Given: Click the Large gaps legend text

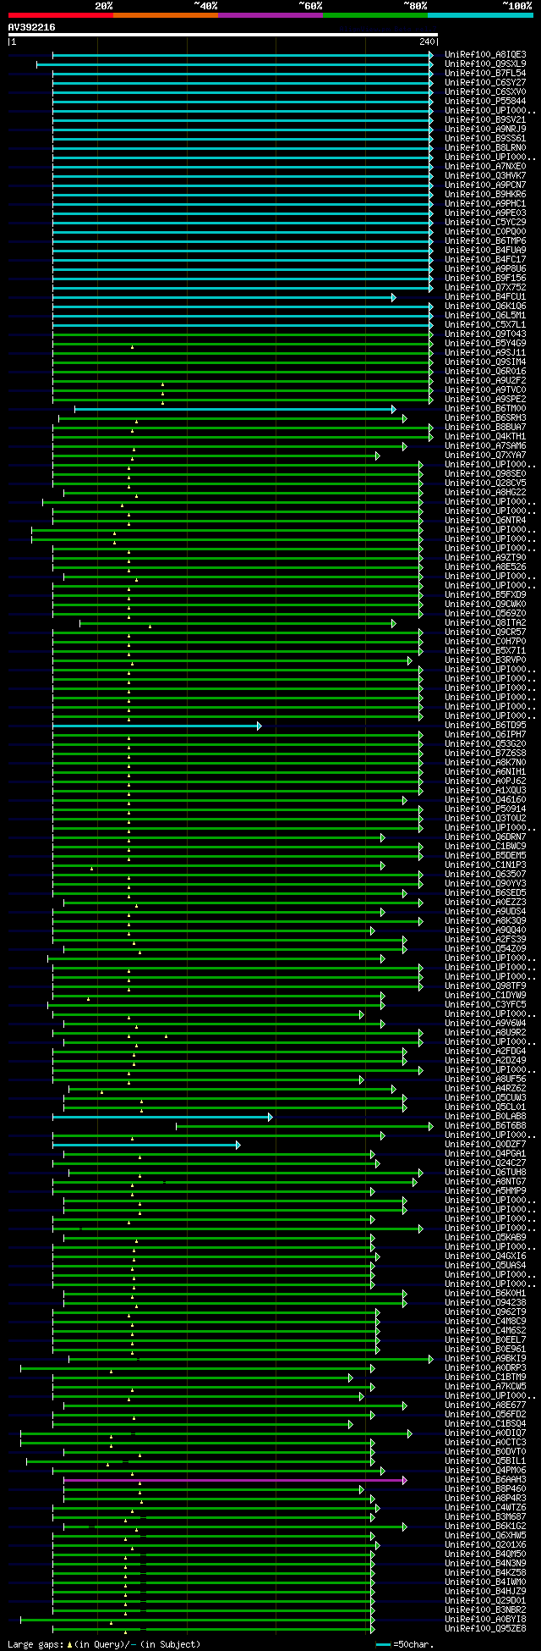Looking at the screenshot, I should pyautogui.click(x=105, y=1643).
